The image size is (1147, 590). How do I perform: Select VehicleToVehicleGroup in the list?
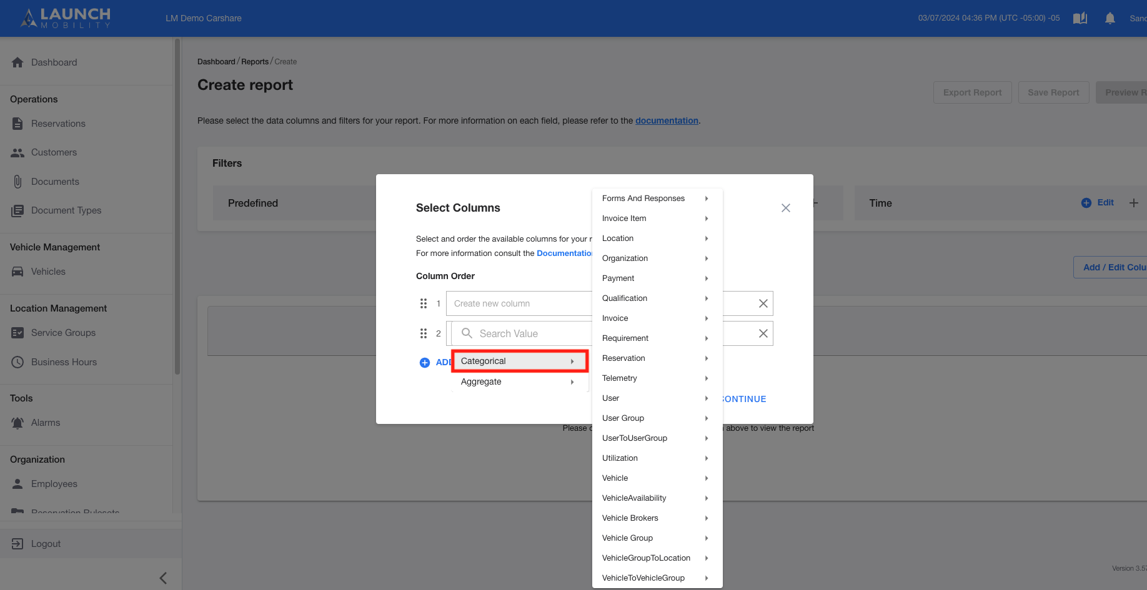[x=657, y=578]
